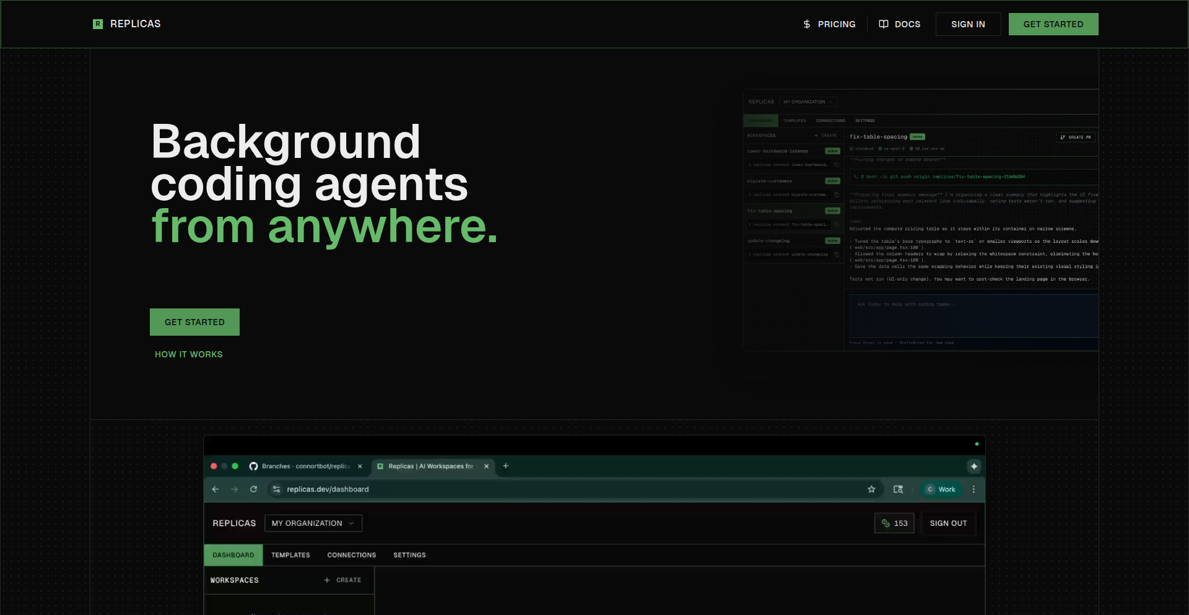Follow the How It Works link

tap(188, 354)
